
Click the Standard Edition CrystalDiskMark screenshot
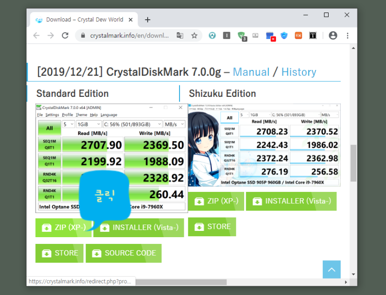[111, 158]
